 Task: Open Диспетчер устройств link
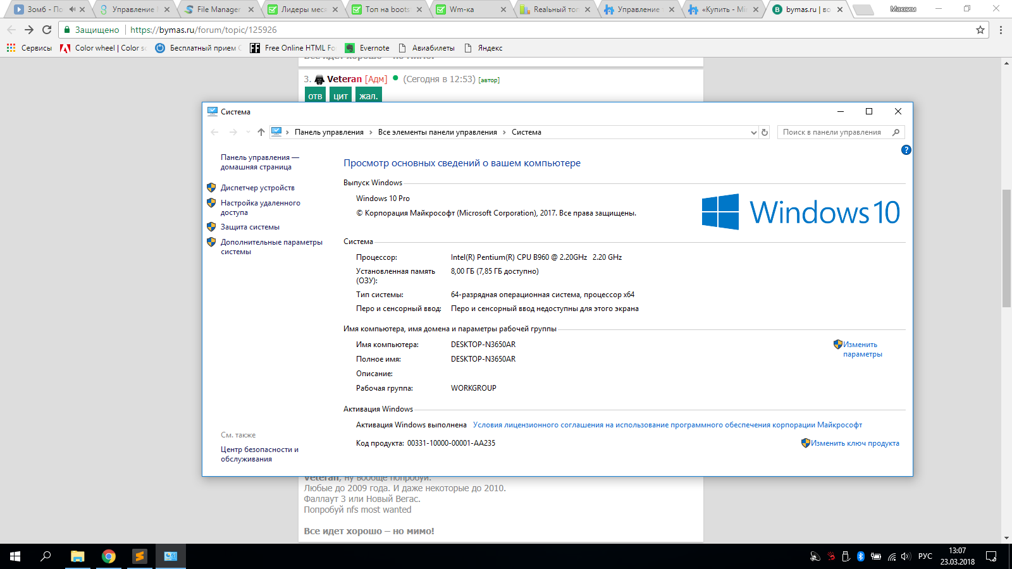tap(257, 188)
